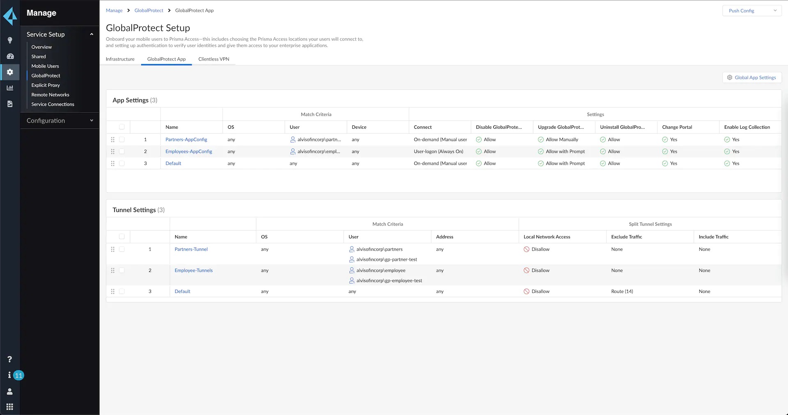This screenshot has height=415, width=788.
Task: Check the Default app settings row checkbox
Action: (121, 163)
